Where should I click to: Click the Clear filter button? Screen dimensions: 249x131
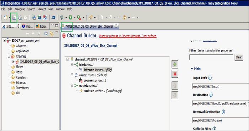[x=239, y=57]
